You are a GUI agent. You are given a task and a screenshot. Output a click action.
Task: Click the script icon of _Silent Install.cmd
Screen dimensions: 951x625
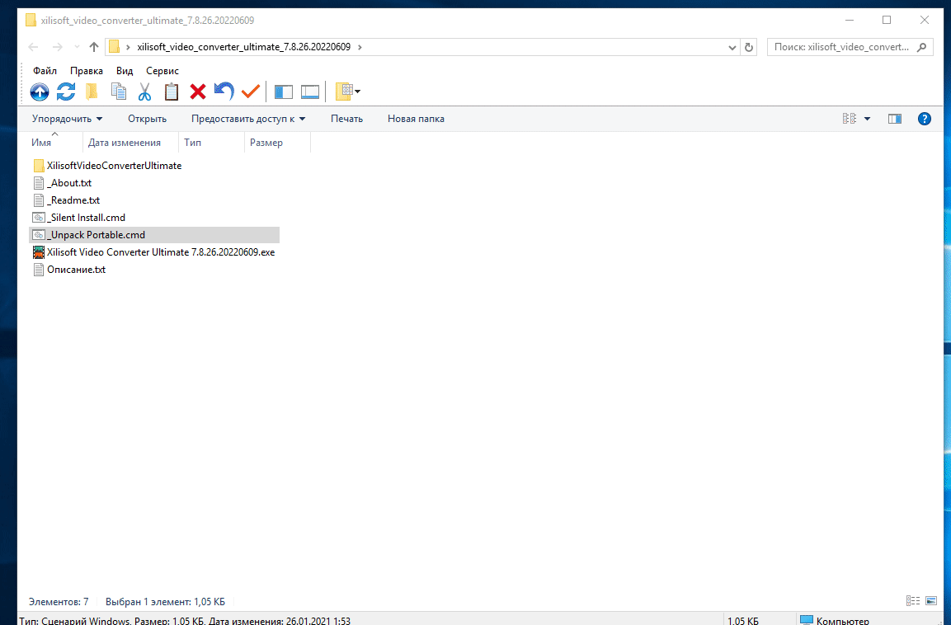pos(39,218)
